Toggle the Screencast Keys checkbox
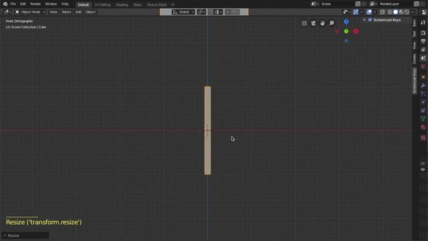The height and width of the screenshot is (241, 428). [x=370, y=19]
